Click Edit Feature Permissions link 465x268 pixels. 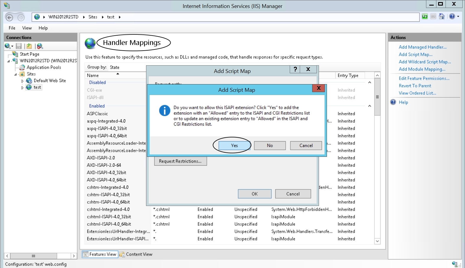424,78
